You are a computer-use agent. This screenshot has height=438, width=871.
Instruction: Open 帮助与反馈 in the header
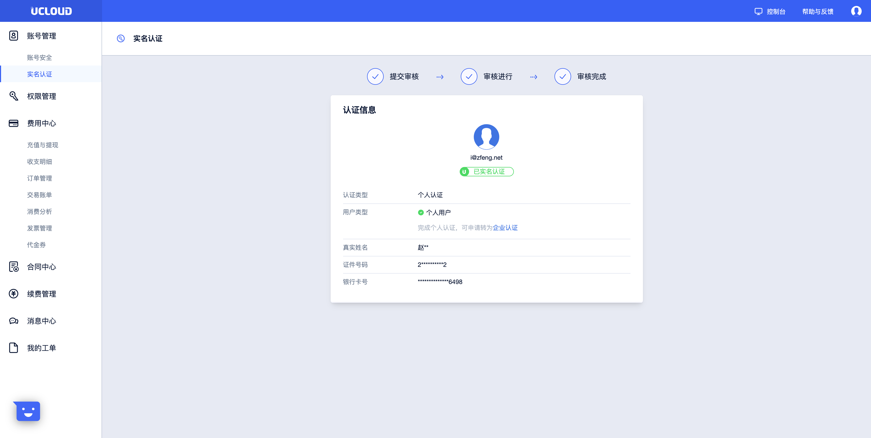[x=818, y=11]
